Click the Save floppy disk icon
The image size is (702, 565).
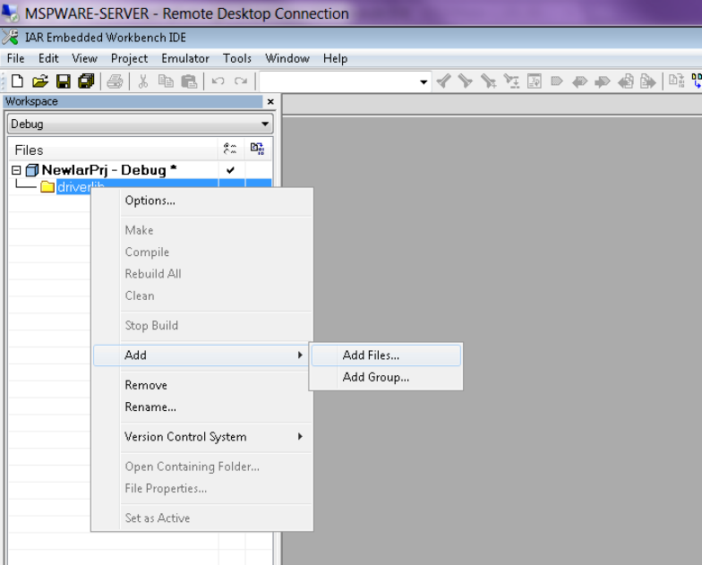pos(63,81)
